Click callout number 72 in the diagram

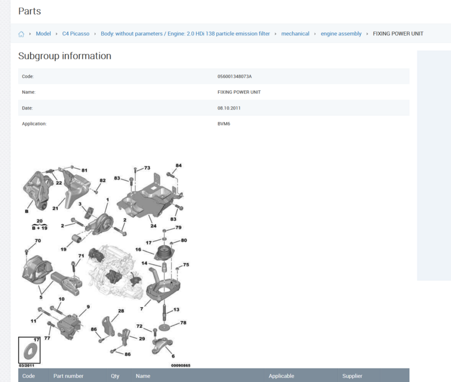coord(139,326)
